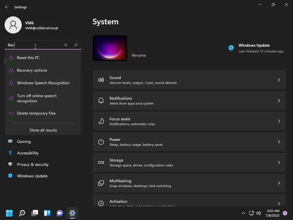Open the clock showing 4:02 AM

[x=272, y=213]
